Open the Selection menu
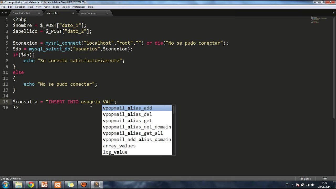 pos(20,7)
